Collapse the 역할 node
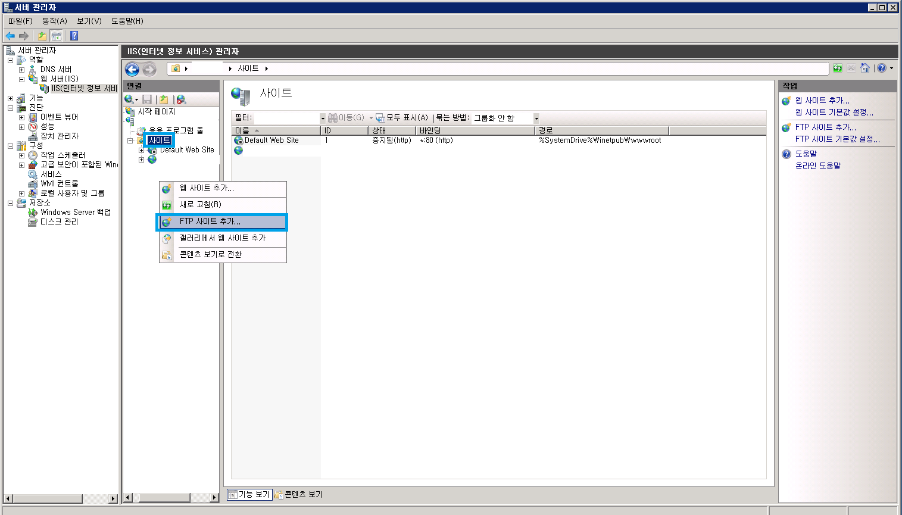This screenshot has width=902, height=515. pyautogui.click(x=10, y=60)
